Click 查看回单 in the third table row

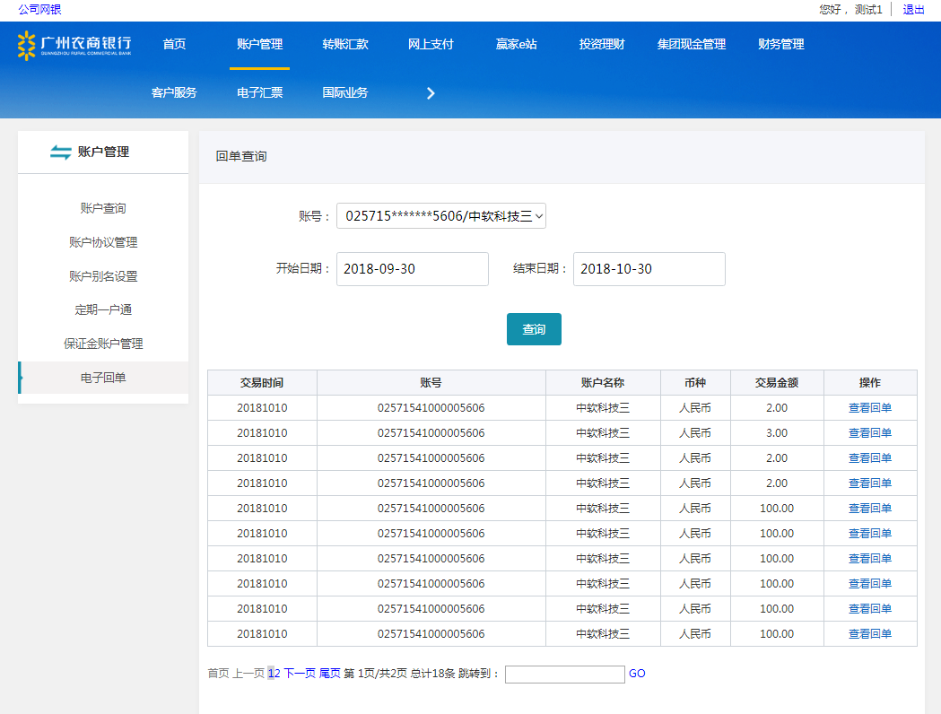point(869,458)
